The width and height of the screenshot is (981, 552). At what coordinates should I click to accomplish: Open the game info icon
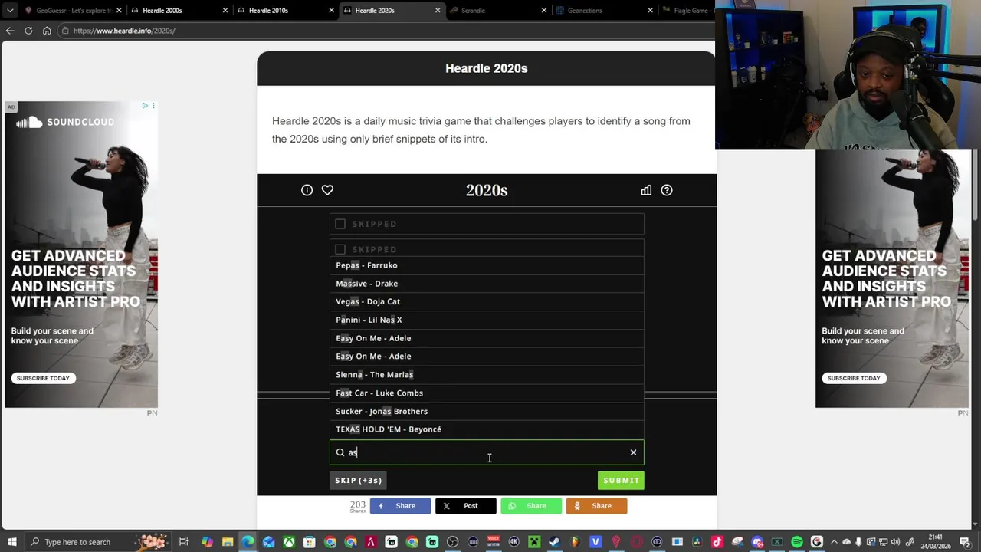[307, 190]
